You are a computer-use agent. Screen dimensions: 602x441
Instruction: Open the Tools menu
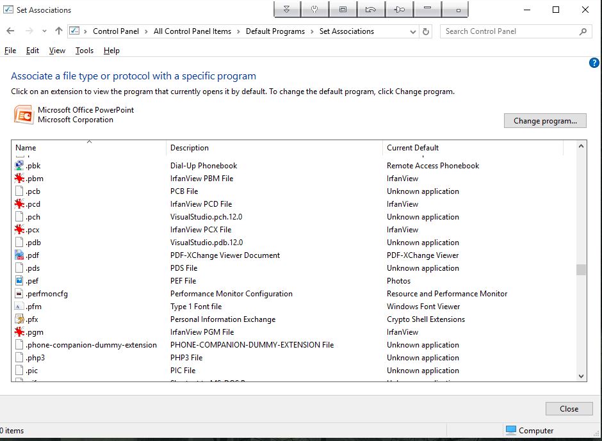tap(85, 51)
